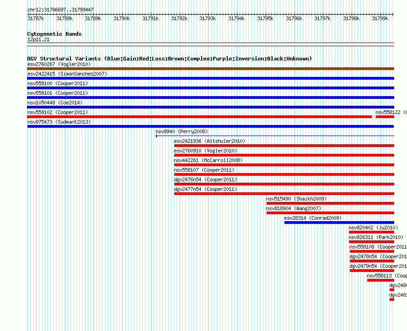This screenshot has width=407, height=331.
Task: Click the nsv558122 label at the right edge
Action: pyautogui.click(x=391, y=112)
